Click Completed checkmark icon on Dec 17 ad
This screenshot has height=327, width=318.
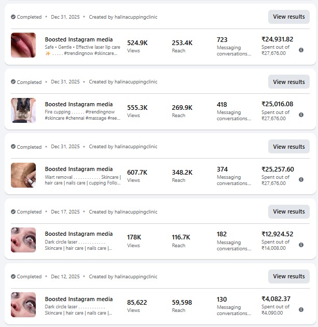tap(13, 211)
